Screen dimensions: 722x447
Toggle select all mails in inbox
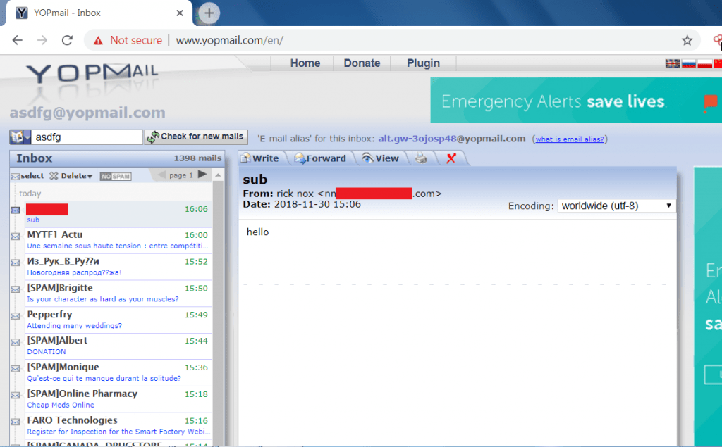(x=27, y=176)
